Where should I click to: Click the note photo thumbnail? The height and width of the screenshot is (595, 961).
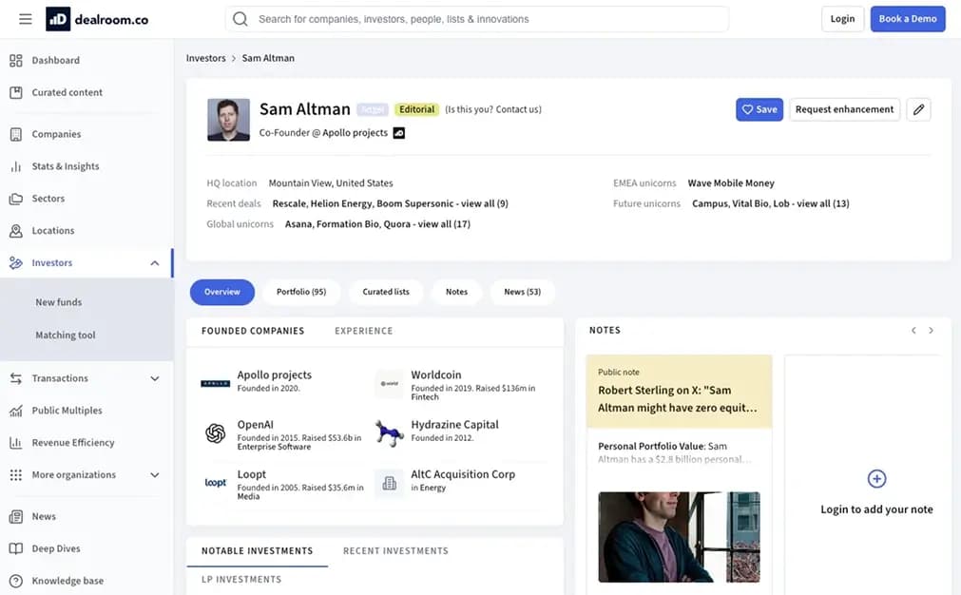click(x=679, y=537)
